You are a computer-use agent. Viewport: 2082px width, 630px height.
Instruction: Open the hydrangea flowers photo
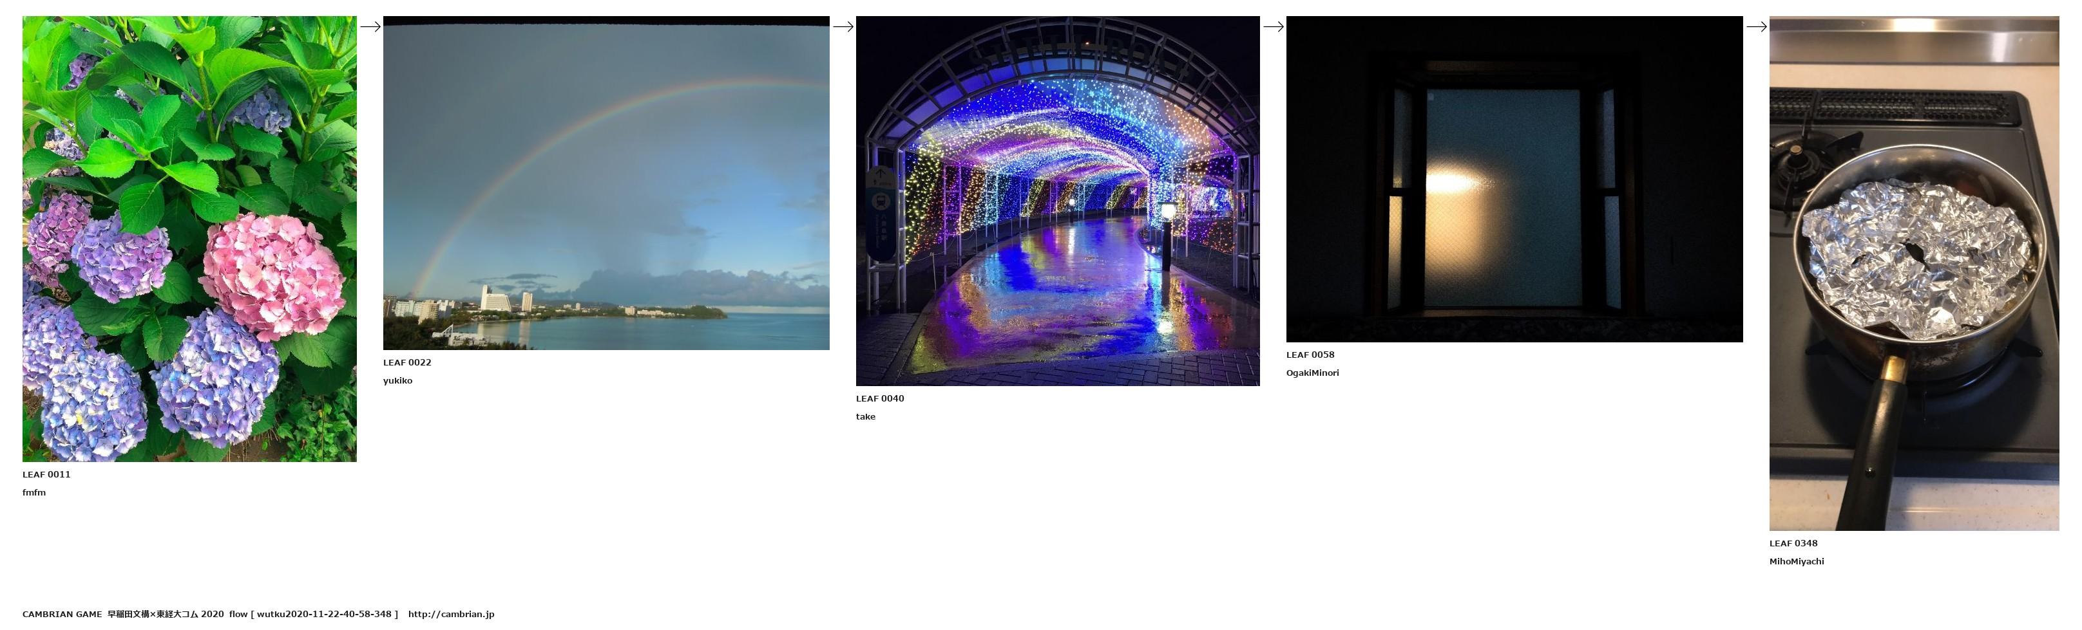(189, 239)
